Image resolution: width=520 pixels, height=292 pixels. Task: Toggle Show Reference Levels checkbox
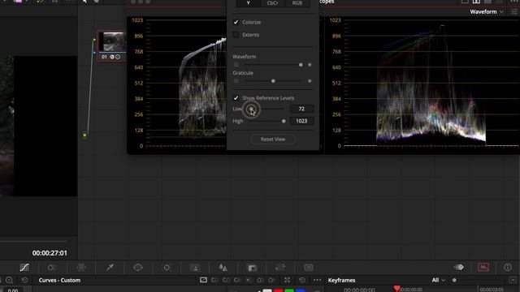point(236,98)
